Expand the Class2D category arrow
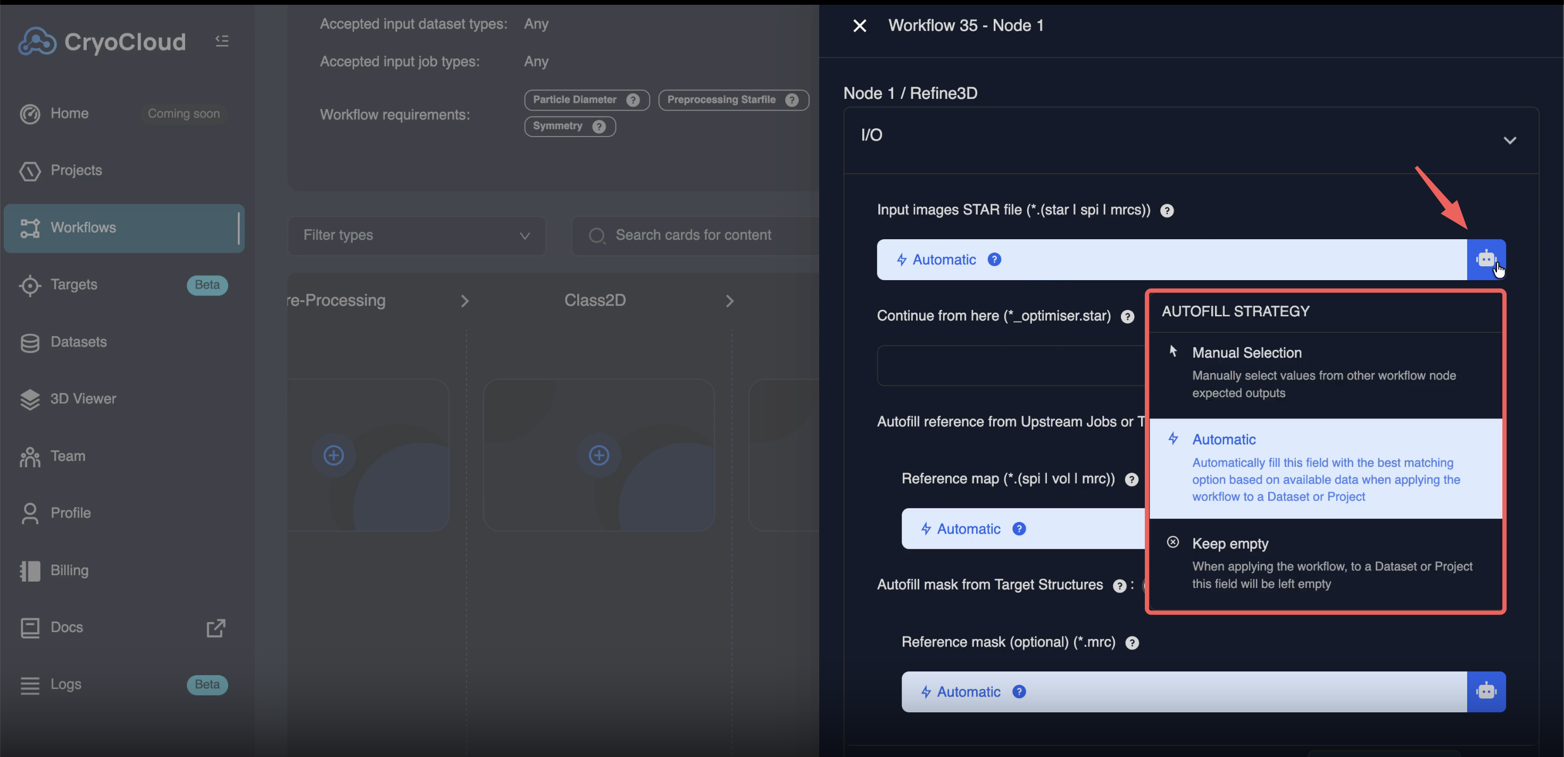1564x757 pixels. coord(730,301)
